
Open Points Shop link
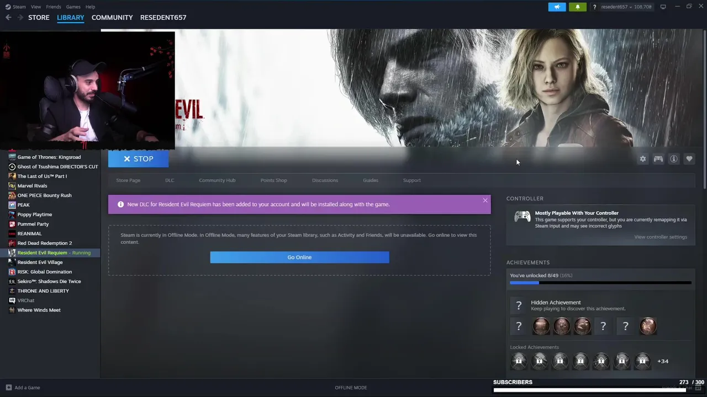point(274,180)
